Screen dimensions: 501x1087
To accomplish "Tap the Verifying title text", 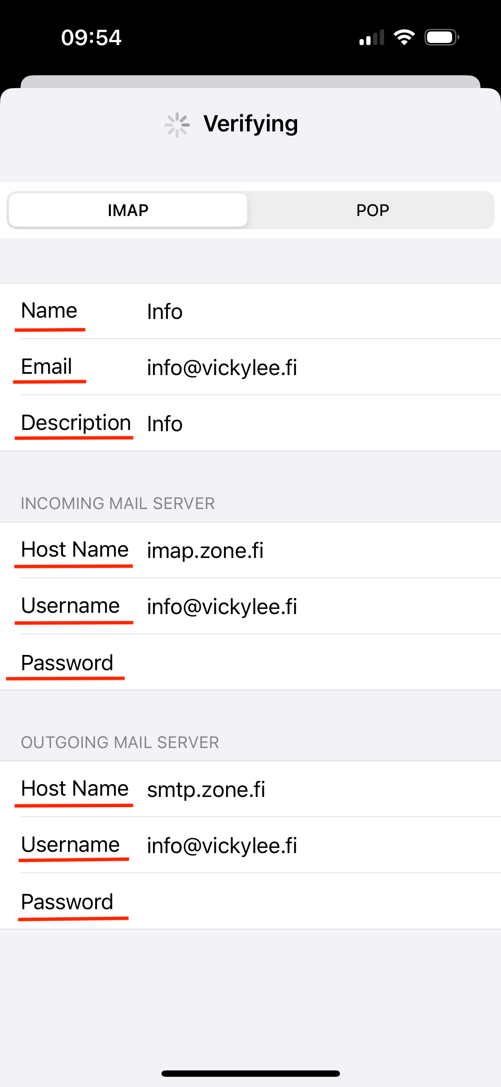I will [x=251, y=124].
